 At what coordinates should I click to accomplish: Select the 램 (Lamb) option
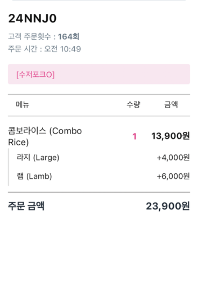(x=34, y=176)
